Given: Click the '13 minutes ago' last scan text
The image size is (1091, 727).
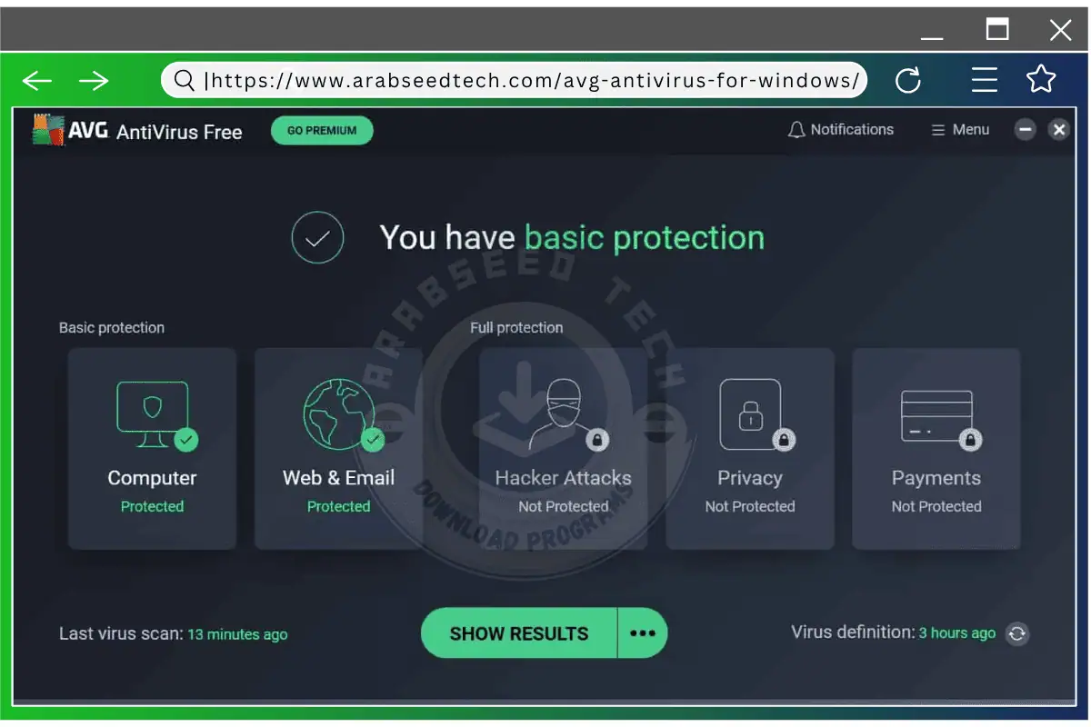Looking at the screenshot, I should pyautogui.click(x=237, y=634).
